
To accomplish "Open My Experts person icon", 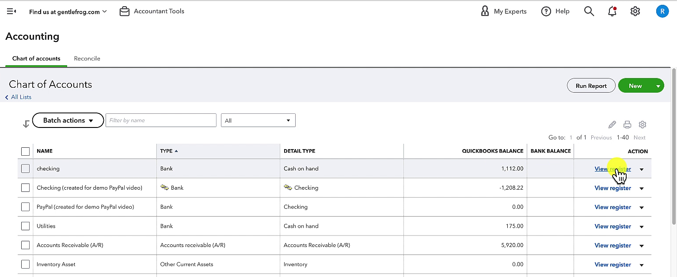I will pos(485,11).
